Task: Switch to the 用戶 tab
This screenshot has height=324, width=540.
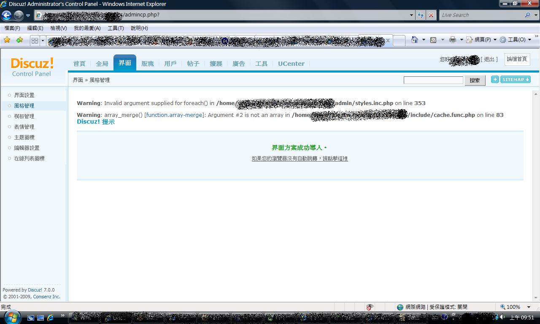Action: click(170, 64)
